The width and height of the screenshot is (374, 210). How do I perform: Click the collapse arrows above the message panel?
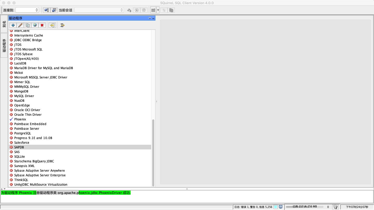tap(3, 189)
